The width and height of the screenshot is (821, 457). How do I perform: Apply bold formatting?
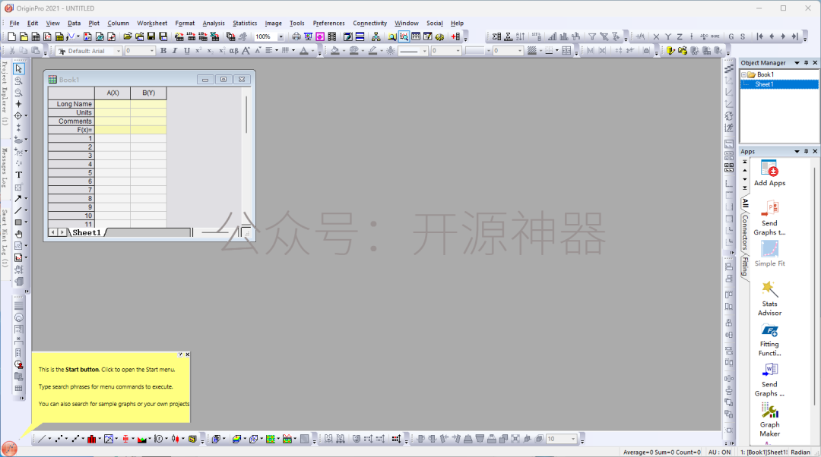click(163, 51)
